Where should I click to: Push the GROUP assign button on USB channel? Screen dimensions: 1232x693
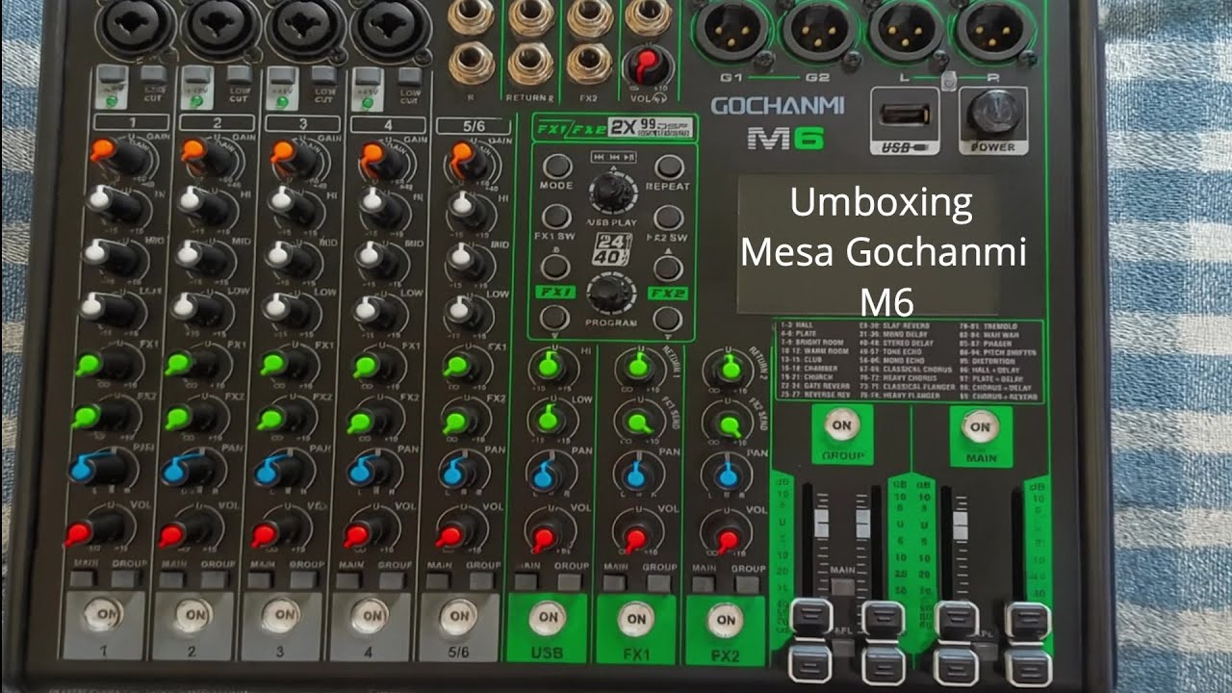click(570, 582)
